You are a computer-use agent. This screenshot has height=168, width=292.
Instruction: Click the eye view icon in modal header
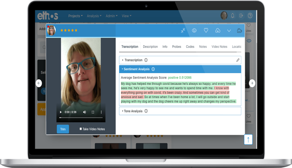[x=194, y=31]
